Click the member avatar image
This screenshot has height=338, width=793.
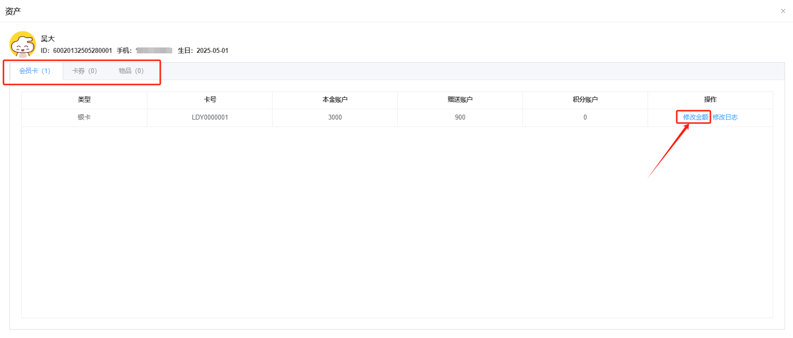(23, 44)
